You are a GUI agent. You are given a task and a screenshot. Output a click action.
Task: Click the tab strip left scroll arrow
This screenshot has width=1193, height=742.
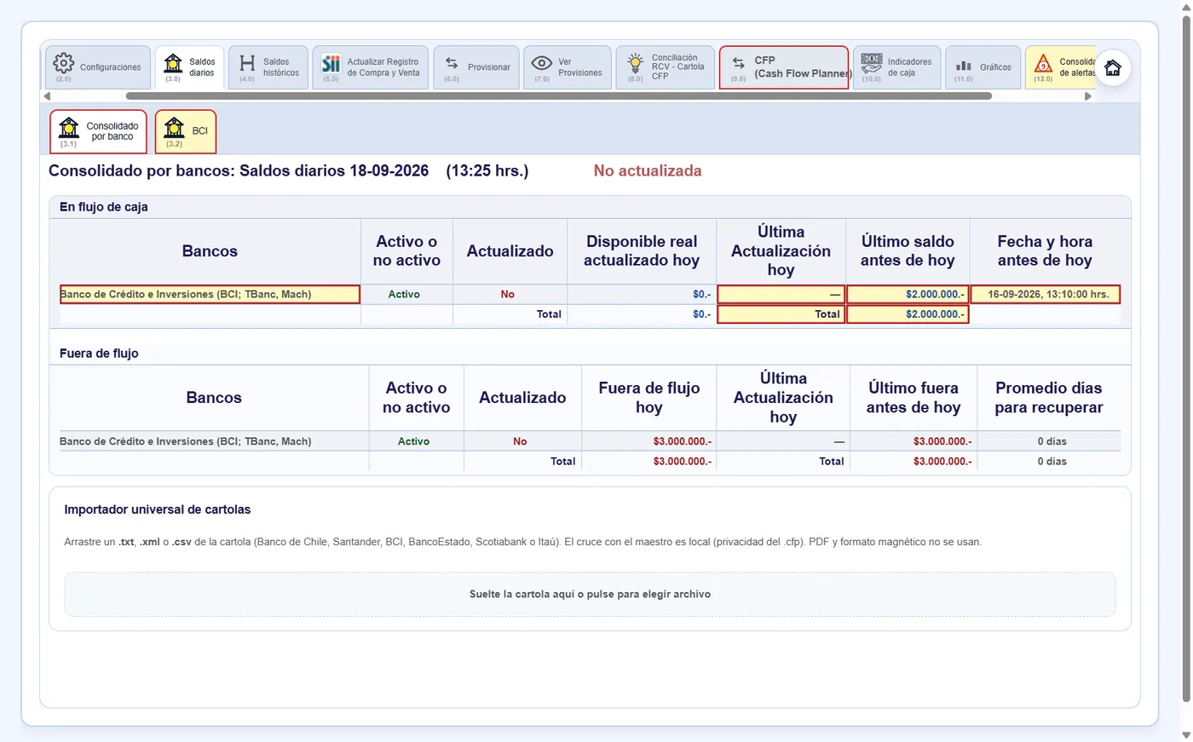(x=47, y=96)
